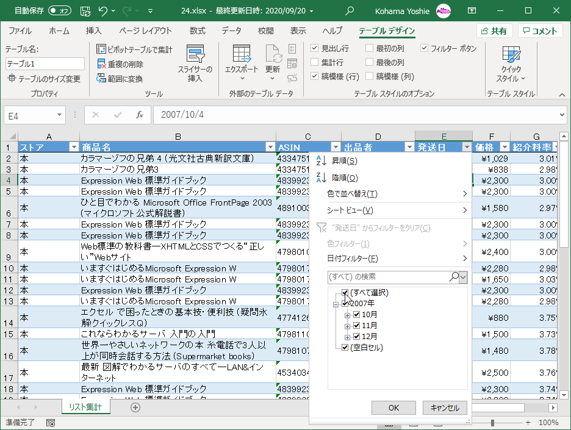Switch to 数式 tab
This screenshot has height=430, width=571.
(x=198, y=31)
